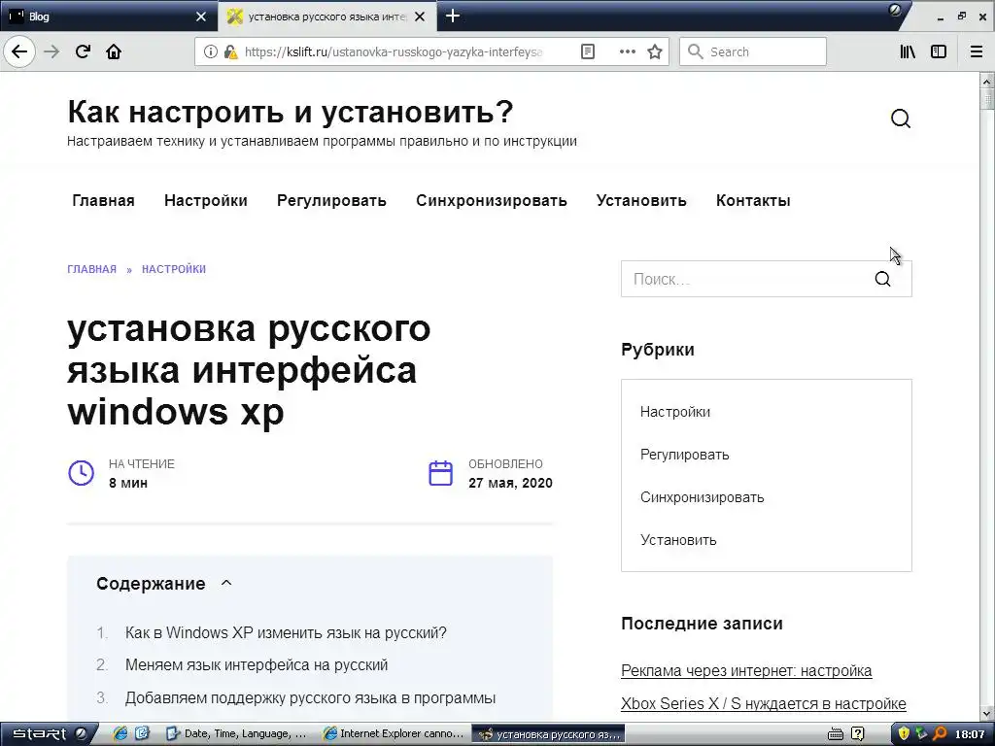Click the round icon in title bar
The width and height of the screenshot is (995, 746).
(895, 10)
